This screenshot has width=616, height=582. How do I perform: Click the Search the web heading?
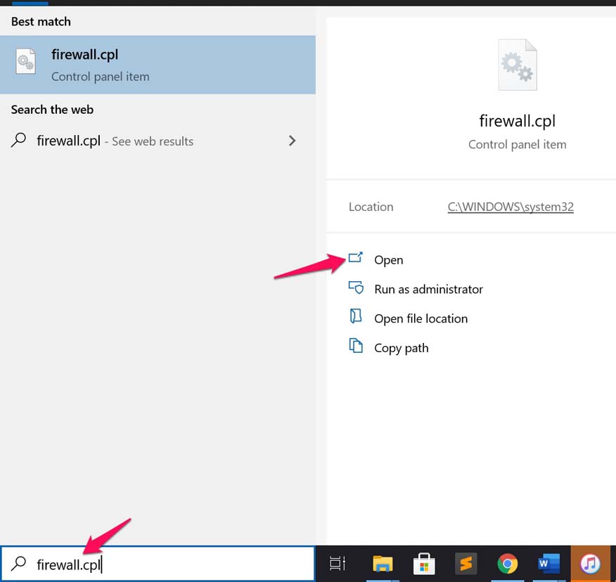click(x=52, y=110)
